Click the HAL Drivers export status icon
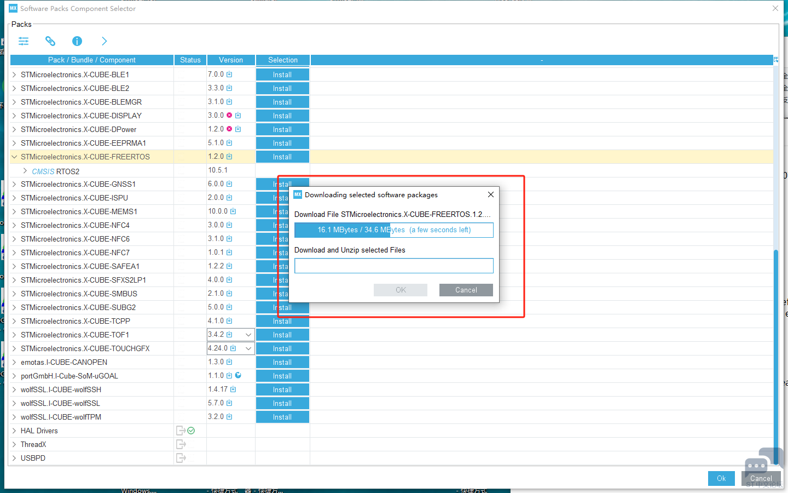 181,431
